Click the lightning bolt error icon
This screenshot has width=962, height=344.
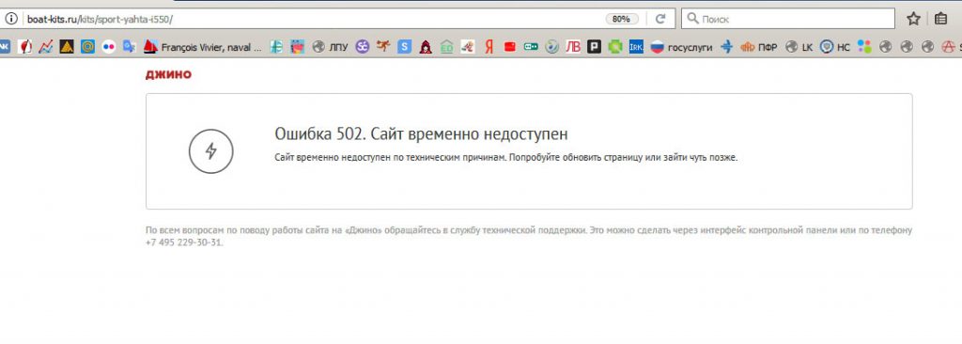(x=211, y=151)
